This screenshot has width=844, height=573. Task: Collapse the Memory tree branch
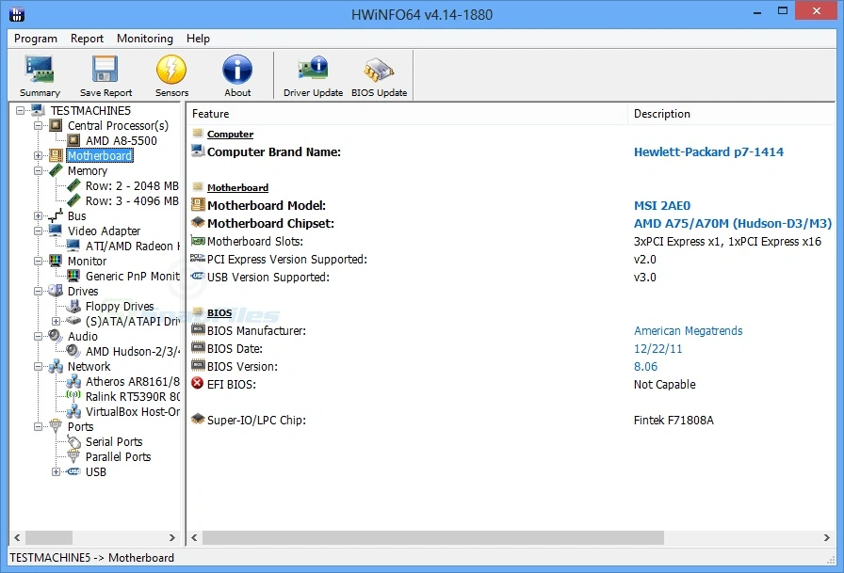[x=38, y=170]
